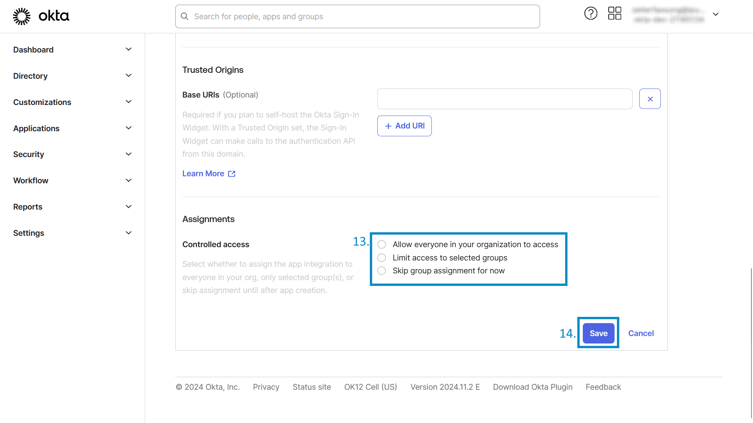Click the page vertical scrollbar
Screen dimensions: 753x423
[x=751, y=343]
